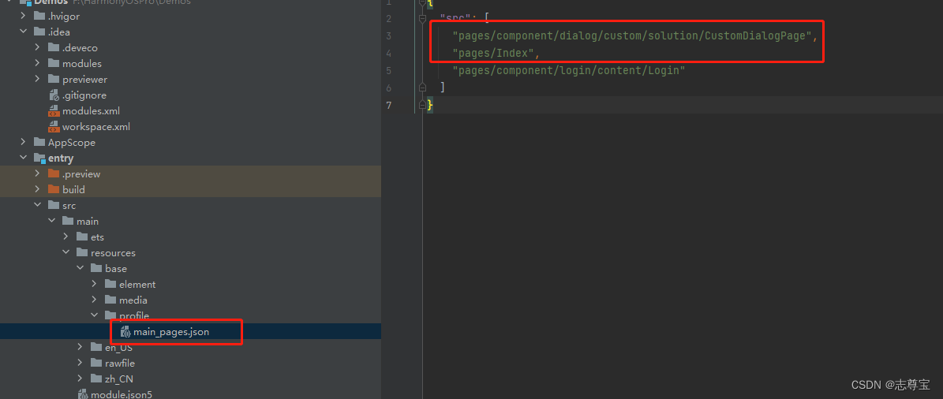The width and height of the screenshot is (943, 399).
Task: Click the element folder icon
Action: pyautogui.click(x=110, y=284)
